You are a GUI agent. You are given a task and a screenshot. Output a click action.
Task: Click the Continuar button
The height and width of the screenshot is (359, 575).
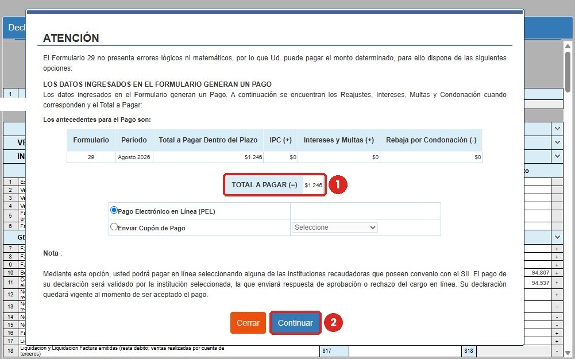pyautogui.click(x=295, y=323)
